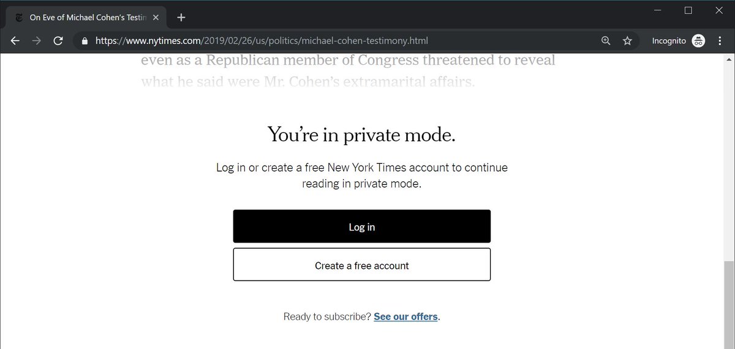Click the padlock site security icon
Image resolution: width=735 pixels, height=349 pixels.
pyautogui.click(x=85, y=41)
